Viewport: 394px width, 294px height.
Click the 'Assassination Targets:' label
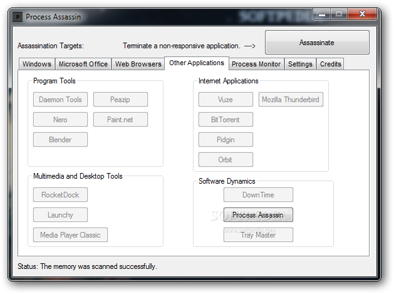click(x=51, y=46)
